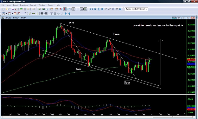Image resolution: width=198 pixels, height=119 pixels.
Task: Select the crosshair cursor tool
Action: pyautogui.click(x=77, y=9)
